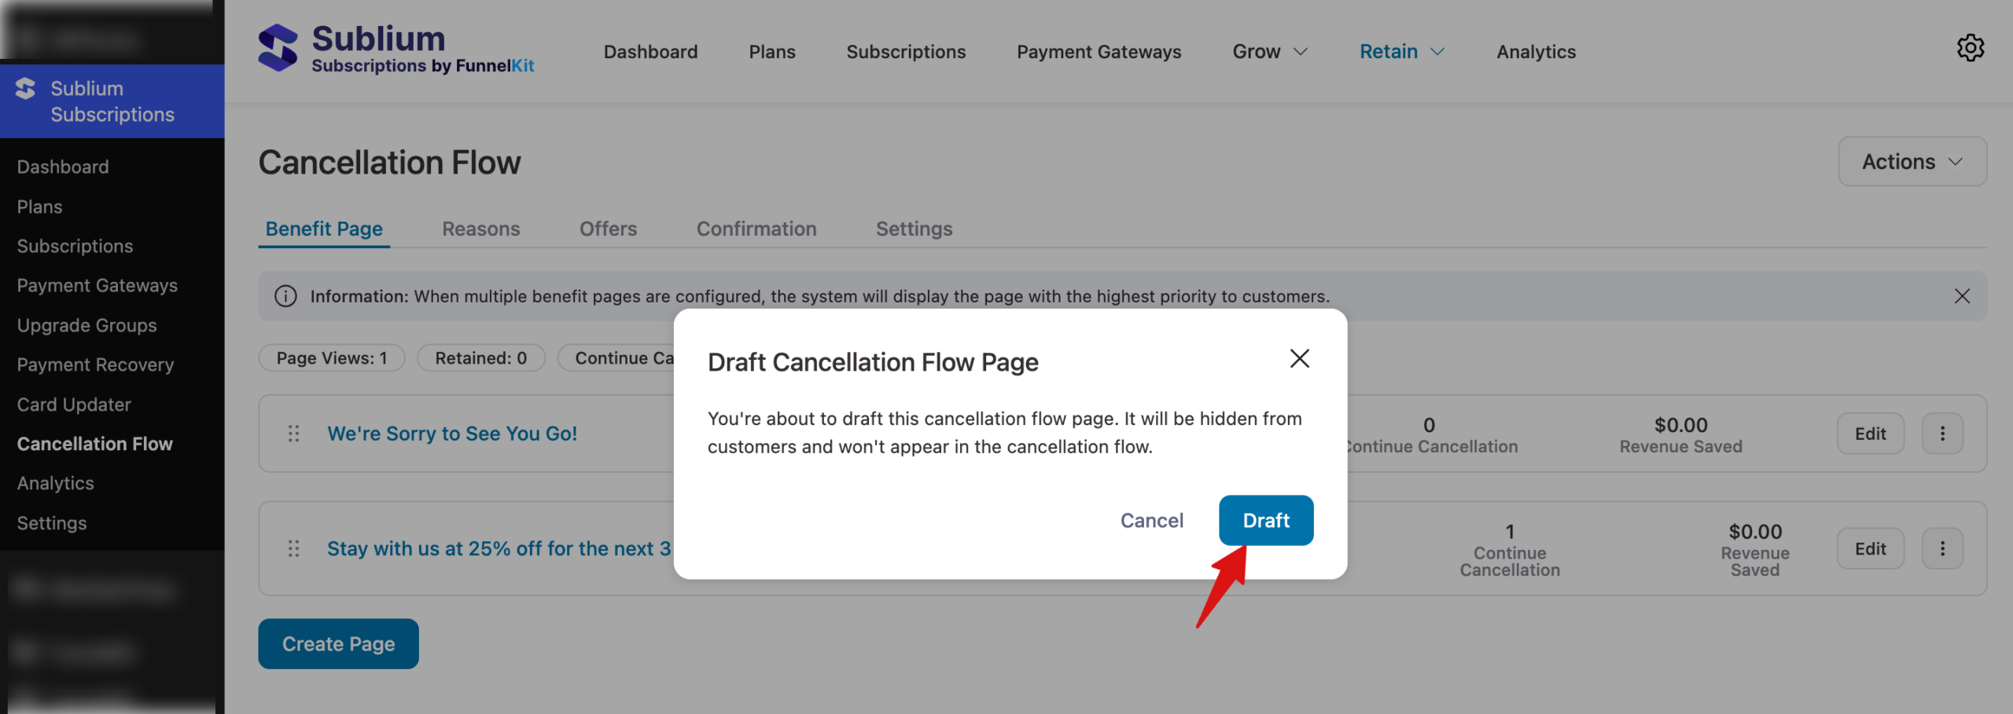Dismiss the Information banner
The image size is (2013, 714).
[1962, 296]
